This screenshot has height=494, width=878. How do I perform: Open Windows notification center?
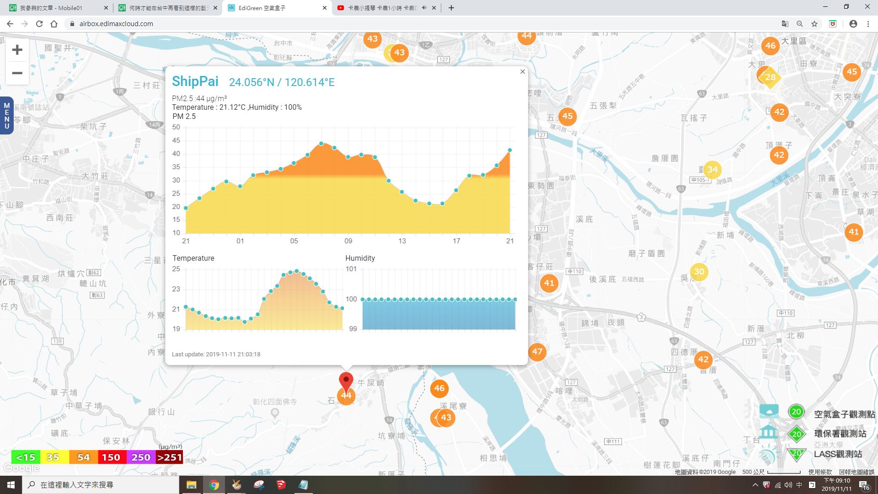point(864,486)
